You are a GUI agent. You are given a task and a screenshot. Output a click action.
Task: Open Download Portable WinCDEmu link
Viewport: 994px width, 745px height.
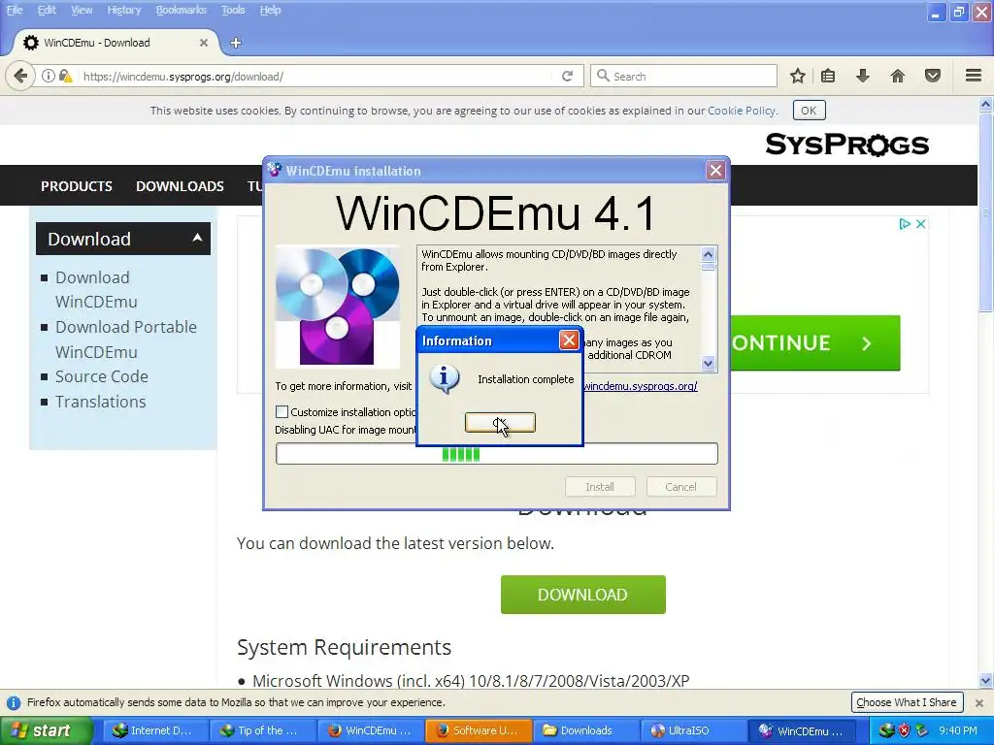[x=126, y=339]
